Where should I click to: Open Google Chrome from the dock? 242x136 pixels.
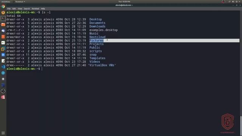point(3,6)
